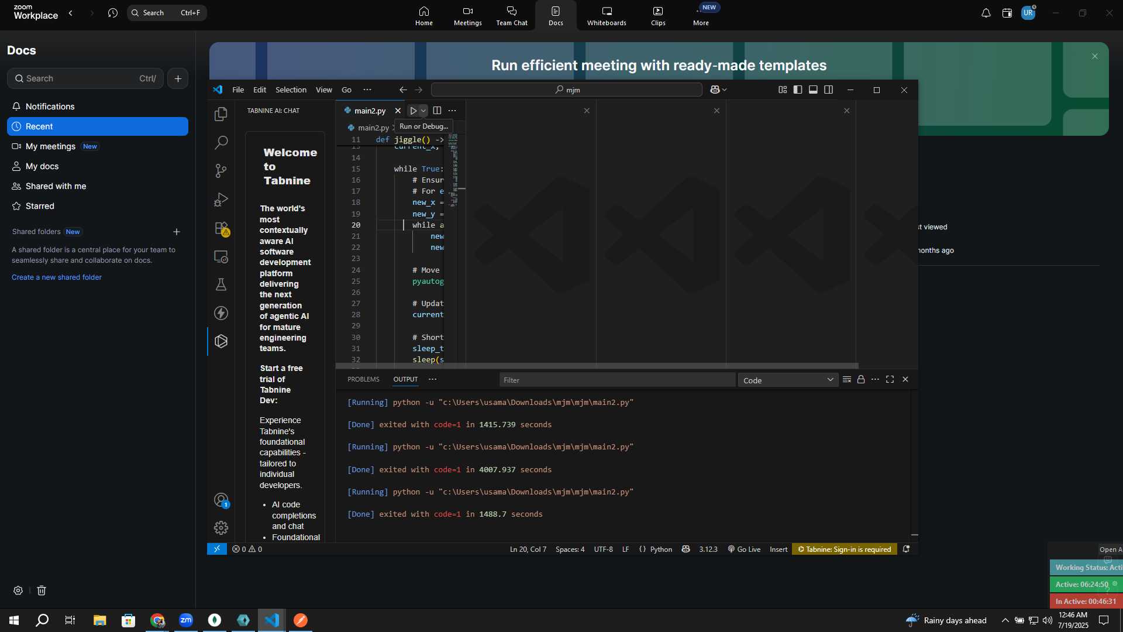Open the Run and Debug view
Image resolution: width=1123 pixels, height=632 pixels.
point(221,200)
